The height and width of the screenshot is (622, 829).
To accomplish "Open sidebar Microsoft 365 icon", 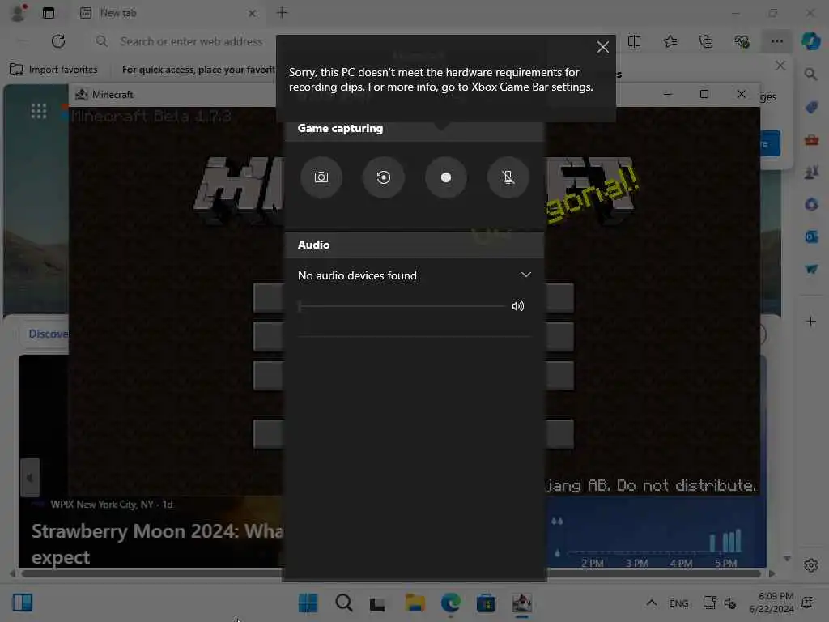I will click(x=811, y=204).
